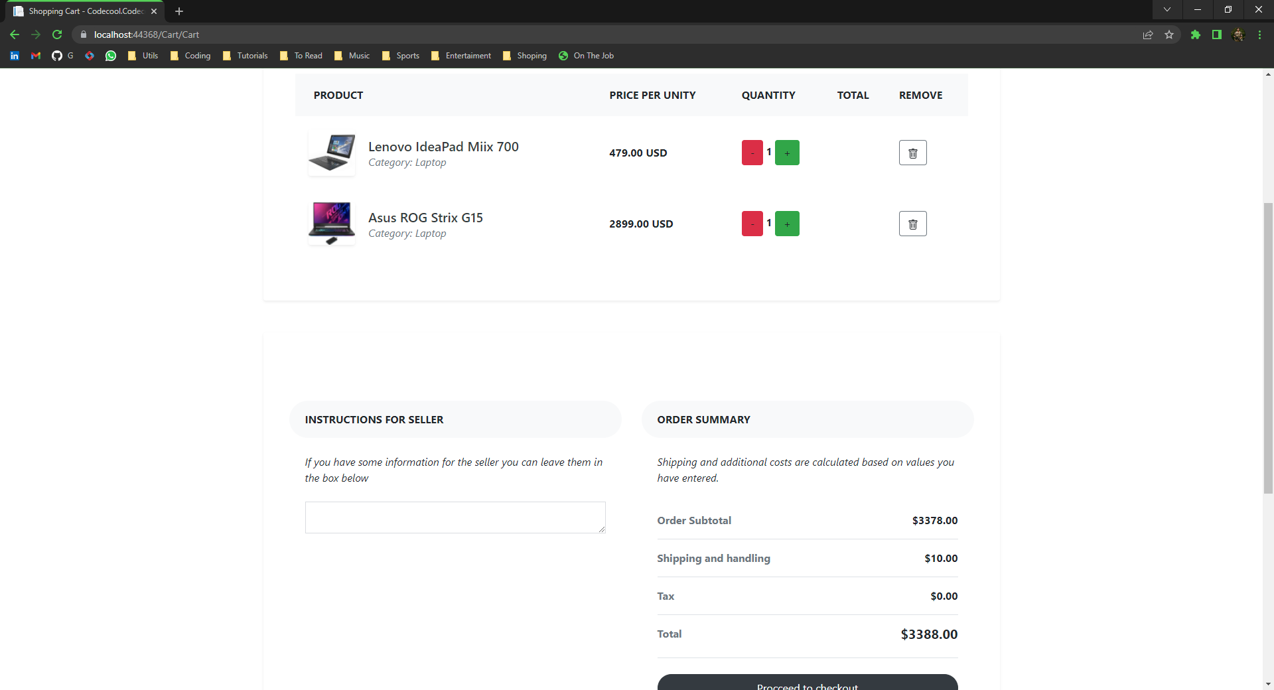Open LinkedIn from the bookmarks bar
Image resolution: width=1274 pixels, height=690 pixels.
coord(14,56)
